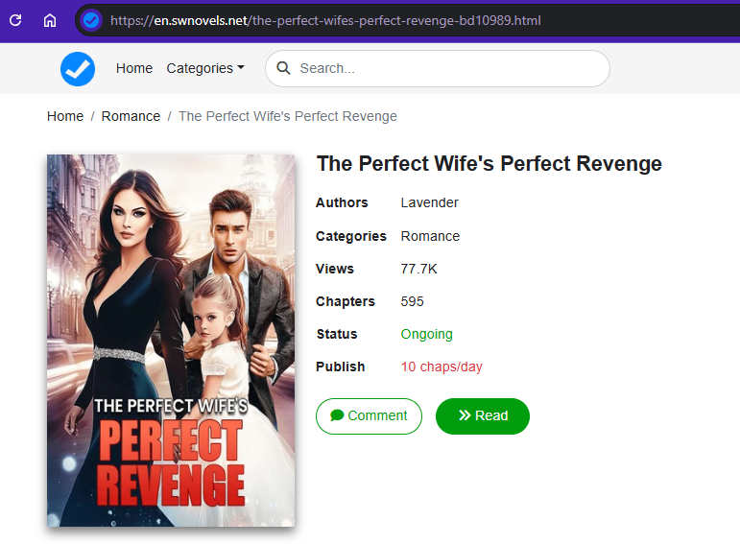Click the 10 chaps/day publish text
Image resolution: width=740 pixels, height=544 pixels.
(442, 367)
